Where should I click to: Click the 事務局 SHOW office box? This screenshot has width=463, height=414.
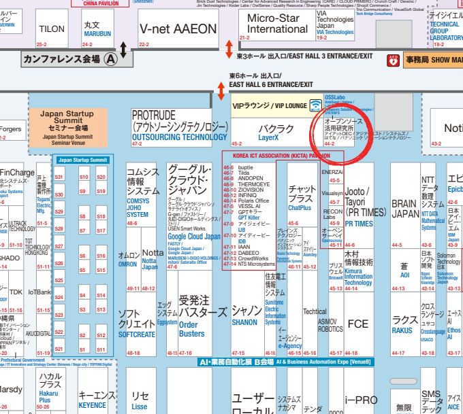(433, 60)
